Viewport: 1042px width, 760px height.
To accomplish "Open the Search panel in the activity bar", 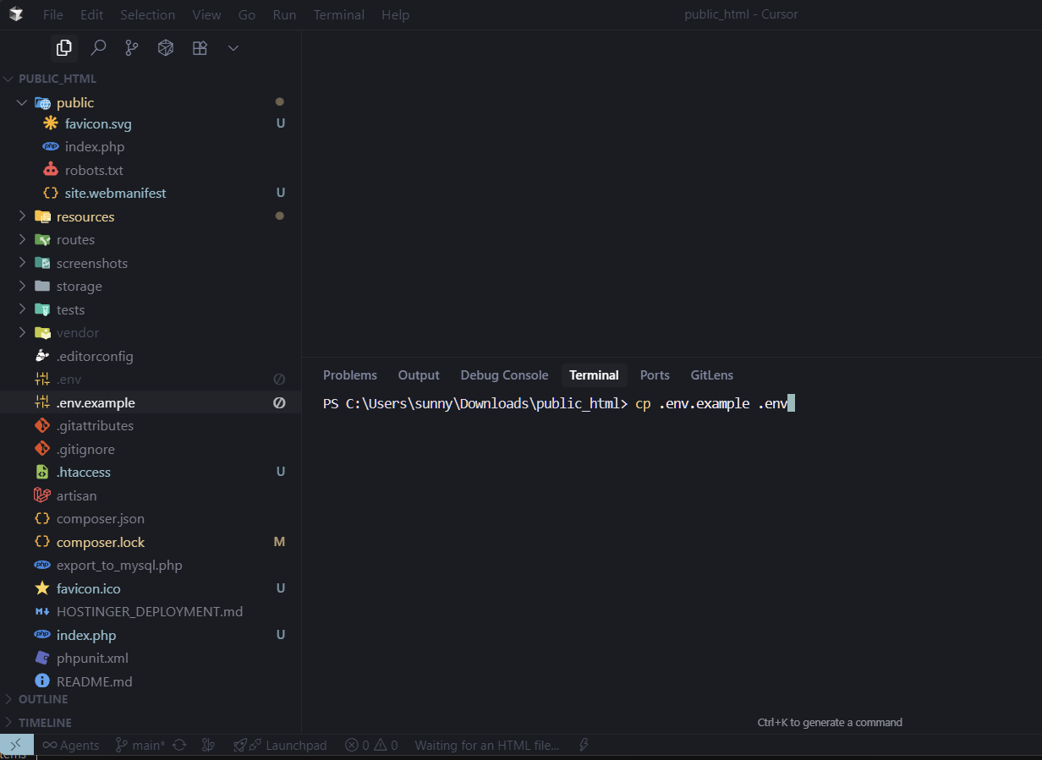I will tap(98, 48).
